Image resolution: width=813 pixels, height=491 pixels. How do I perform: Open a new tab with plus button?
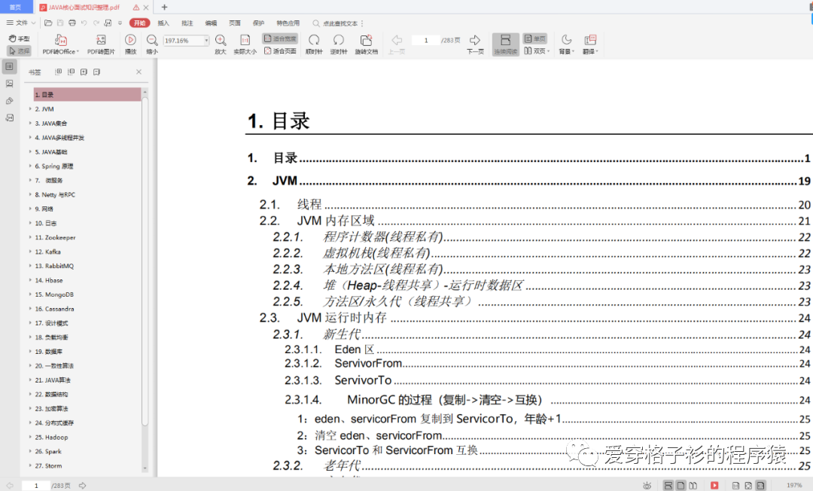click(164, 8)
